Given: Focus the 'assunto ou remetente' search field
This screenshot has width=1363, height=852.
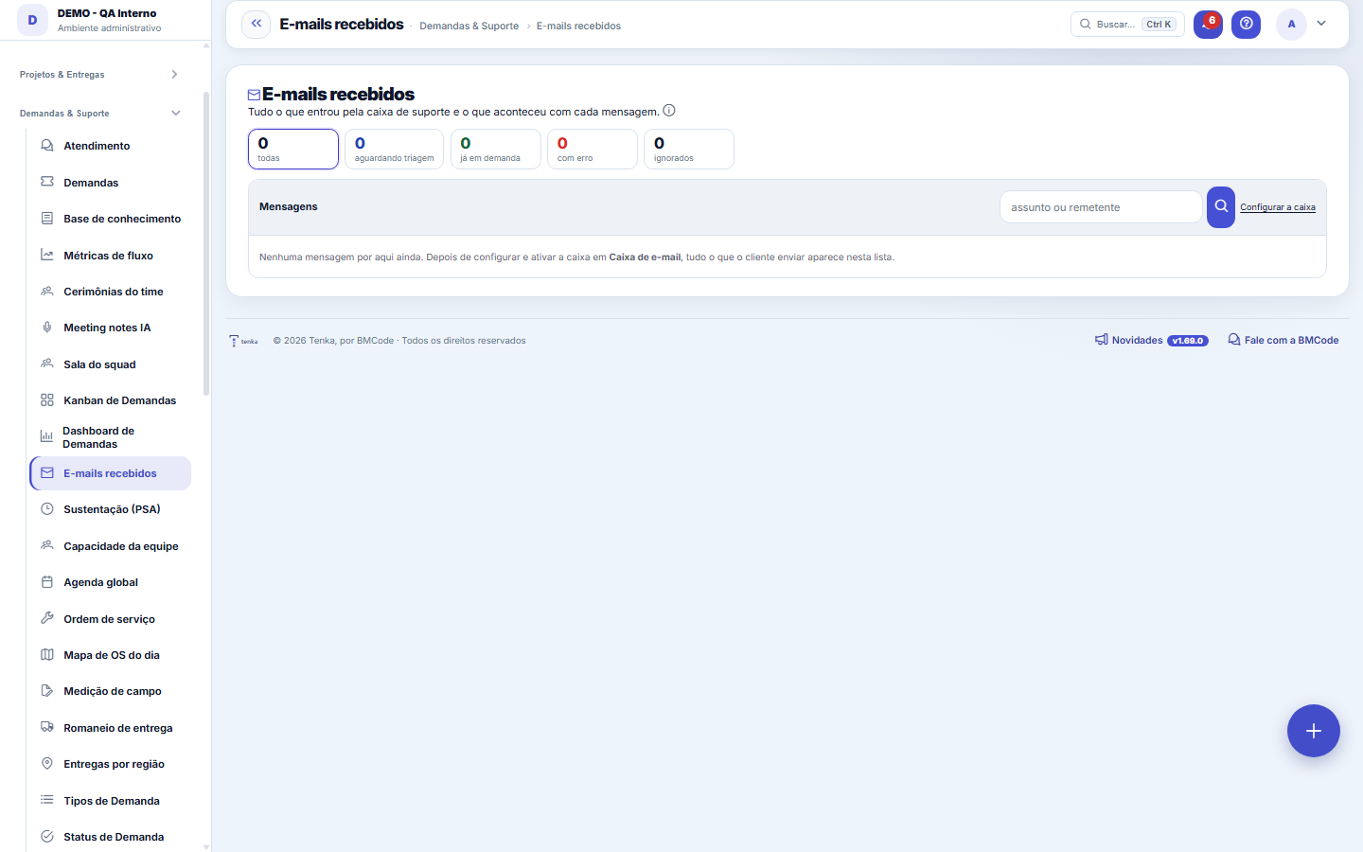Looking at the screenshot, I should 1101,207.
